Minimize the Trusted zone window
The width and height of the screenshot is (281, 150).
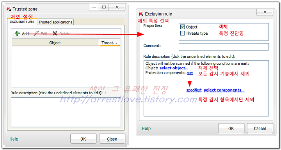94,7
